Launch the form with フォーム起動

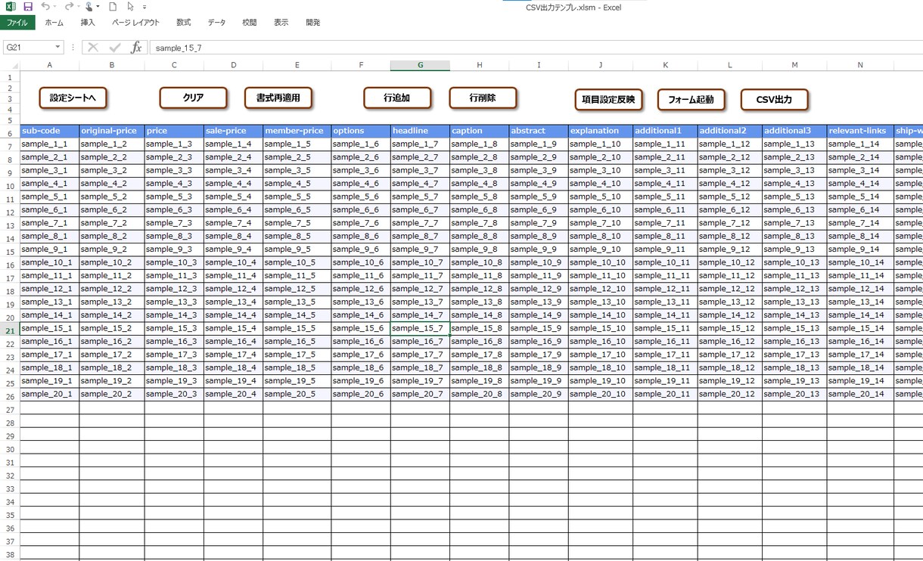691,99
